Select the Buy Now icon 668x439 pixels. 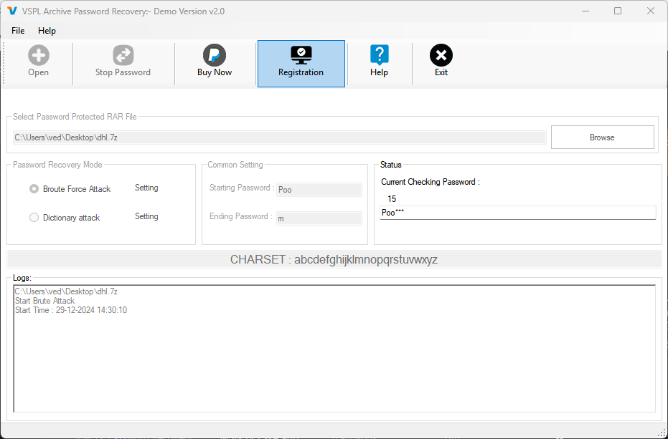214,61
